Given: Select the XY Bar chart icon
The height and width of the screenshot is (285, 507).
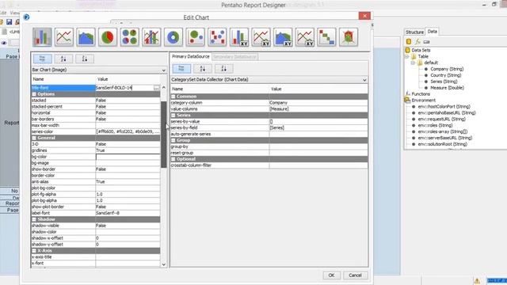Looking at the screenshot, I should click(239, 37).
